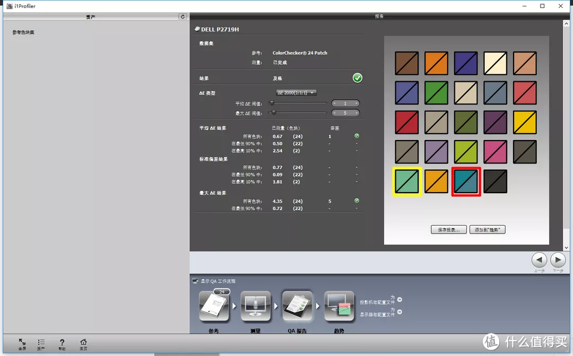Select the magenta pink patch in fourth row
Image resolution: width=573 pixels, height=356 pixels.
click(x=495, y=152)
